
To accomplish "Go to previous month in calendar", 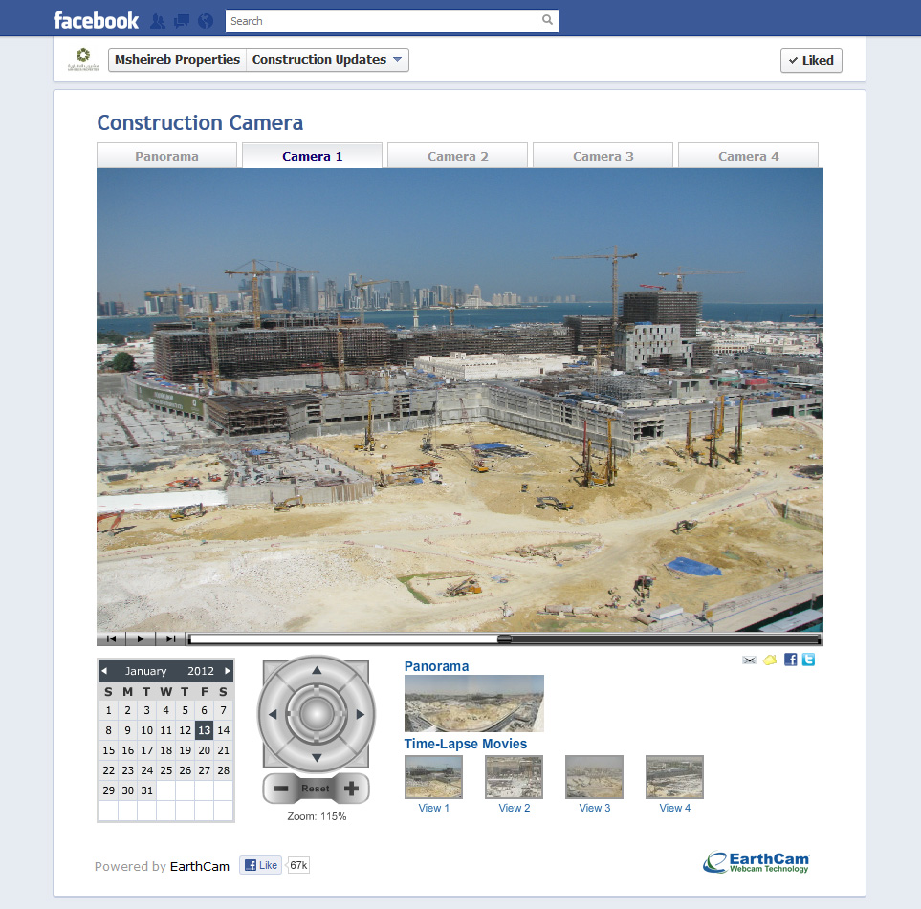I will [x=104, y=671].
